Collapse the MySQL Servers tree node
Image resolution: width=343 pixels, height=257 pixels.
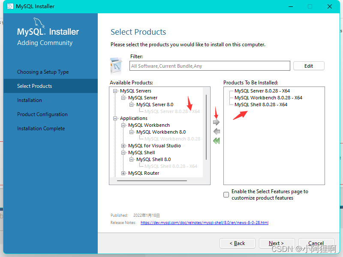pyautogui.click(x=115, y=91)
